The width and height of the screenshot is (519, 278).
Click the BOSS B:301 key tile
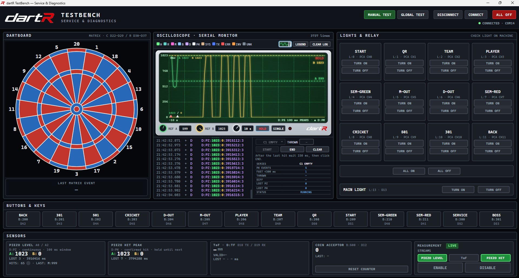coord(496,219)
